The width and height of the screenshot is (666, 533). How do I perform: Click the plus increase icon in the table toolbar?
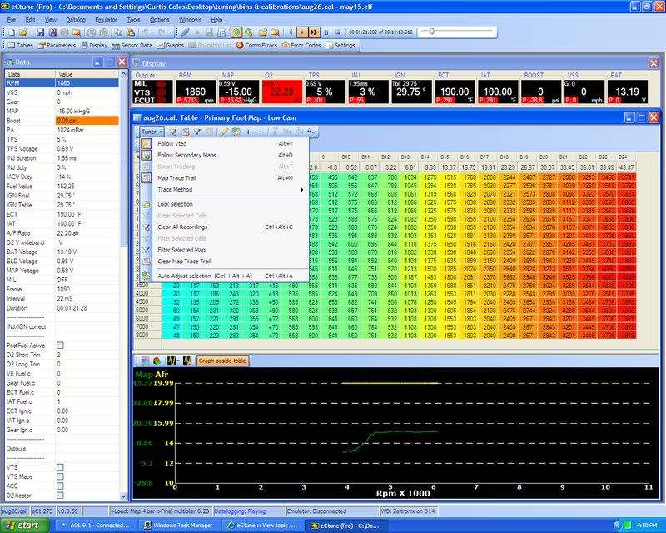[248, 132]
